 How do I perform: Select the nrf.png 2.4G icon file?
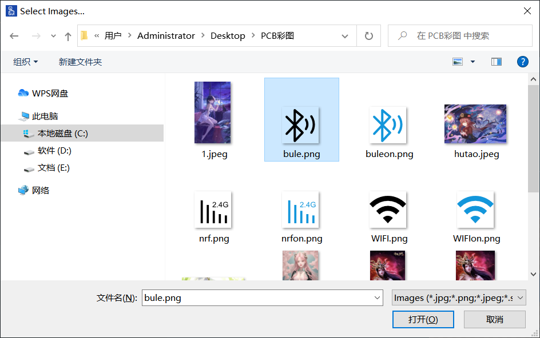pyautogui.click(x=213, y=210)
